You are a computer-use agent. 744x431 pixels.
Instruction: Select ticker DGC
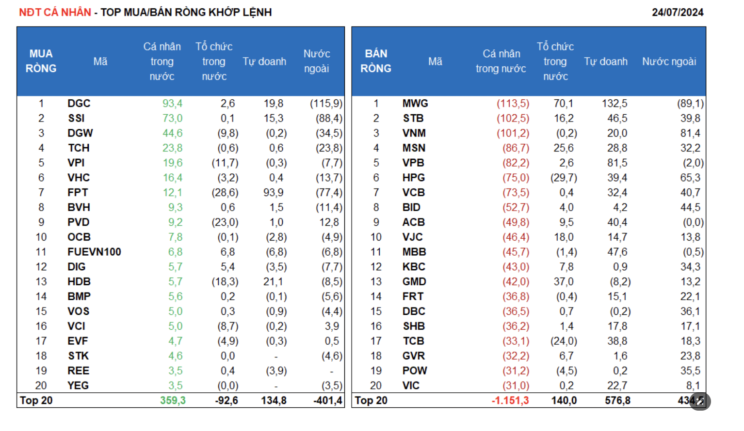(x=79, y=104)
